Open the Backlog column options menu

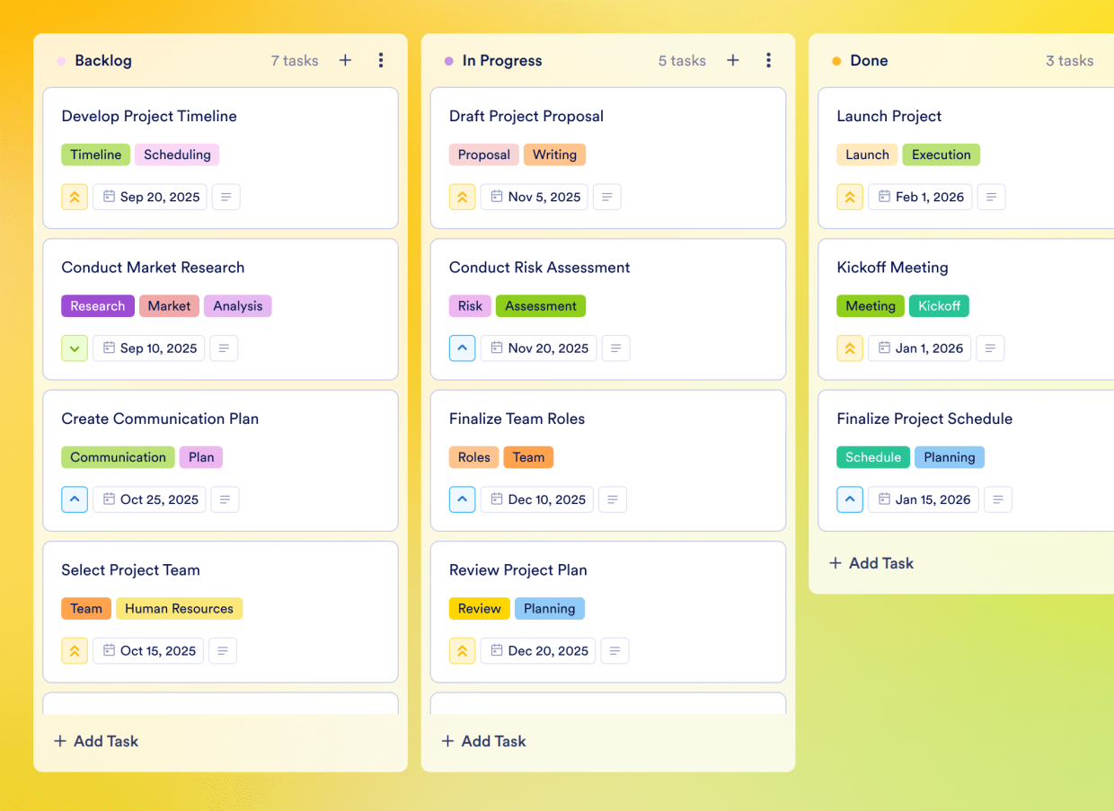coord(381,60)
